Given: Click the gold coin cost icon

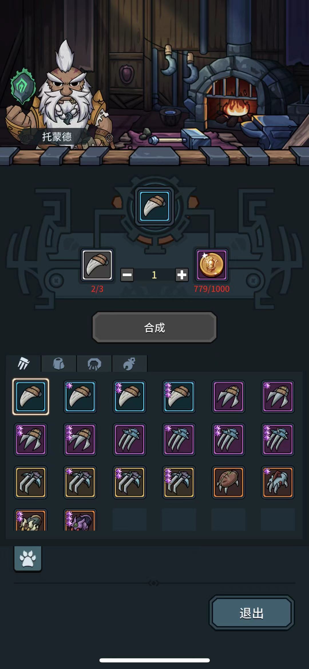Looking at the screenshot, I should 212,265.
